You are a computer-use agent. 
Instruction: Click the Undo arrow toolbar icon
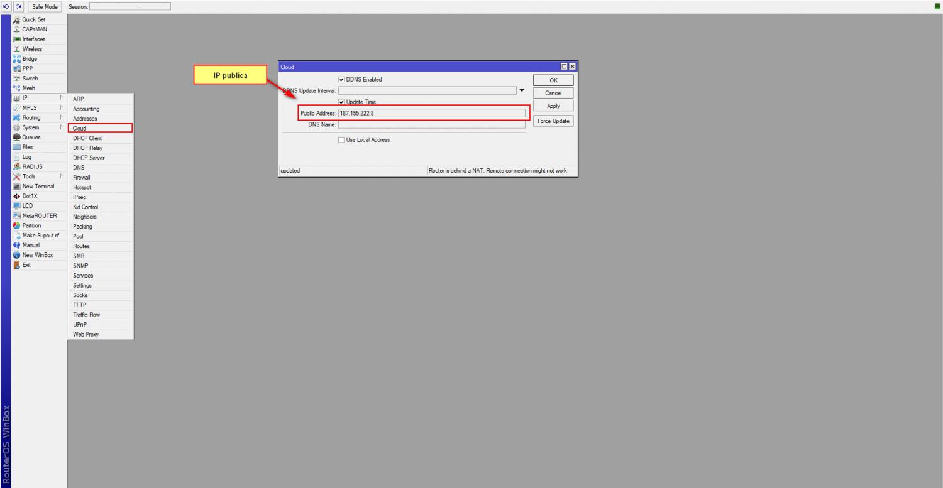7,6
